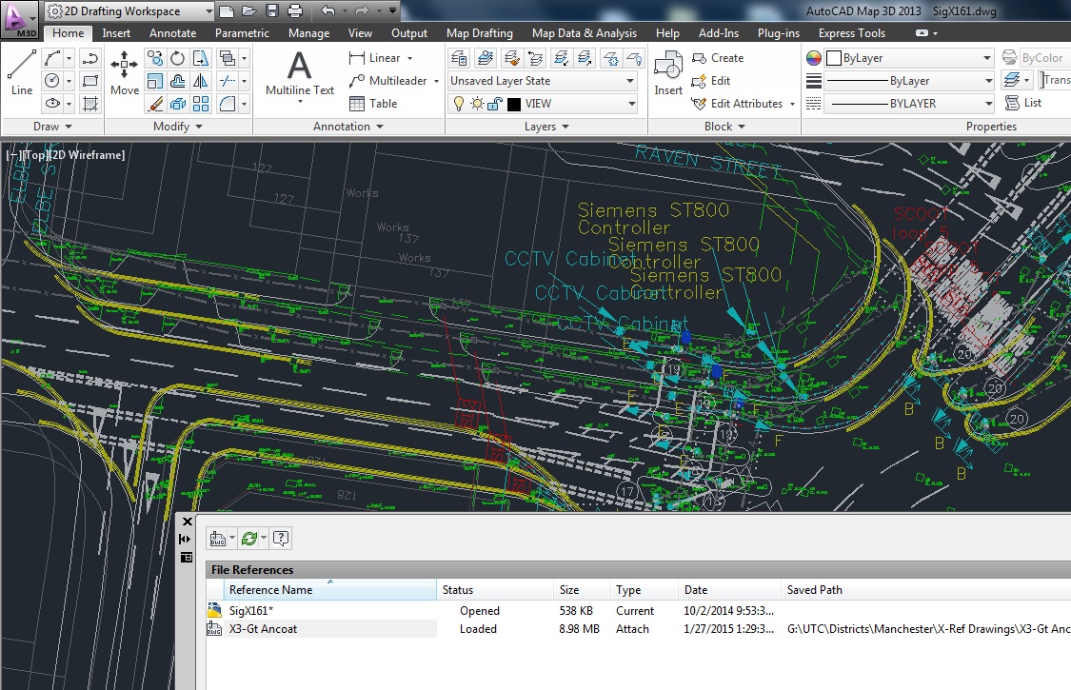Click the Rotate tool icon

coord(178,59)
